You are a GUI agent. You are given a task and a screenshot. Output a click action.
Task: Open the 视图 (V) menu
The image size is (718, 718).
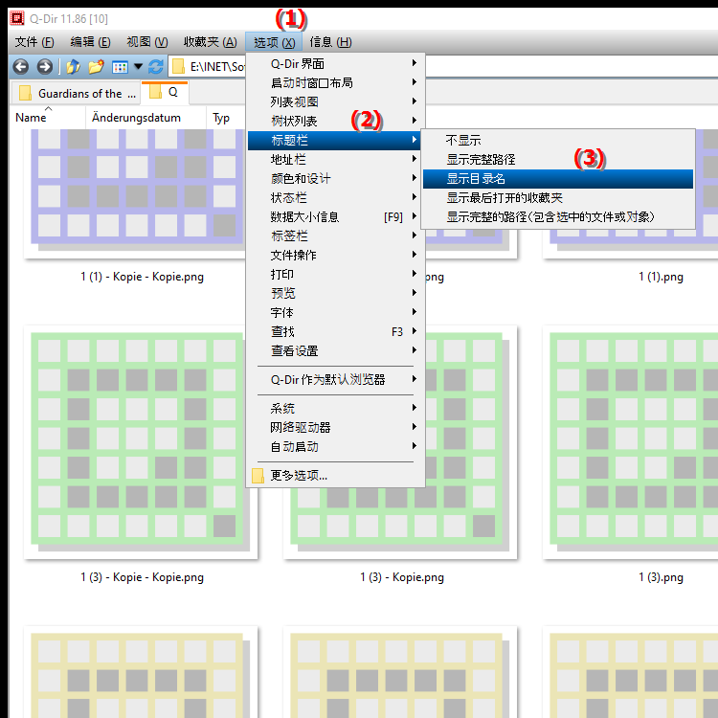[x=147, y=42]
